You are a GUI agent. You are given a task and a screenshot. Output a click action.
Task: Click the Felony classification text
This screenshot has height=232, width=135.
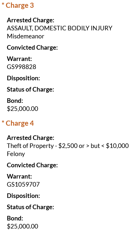point(16,154)
